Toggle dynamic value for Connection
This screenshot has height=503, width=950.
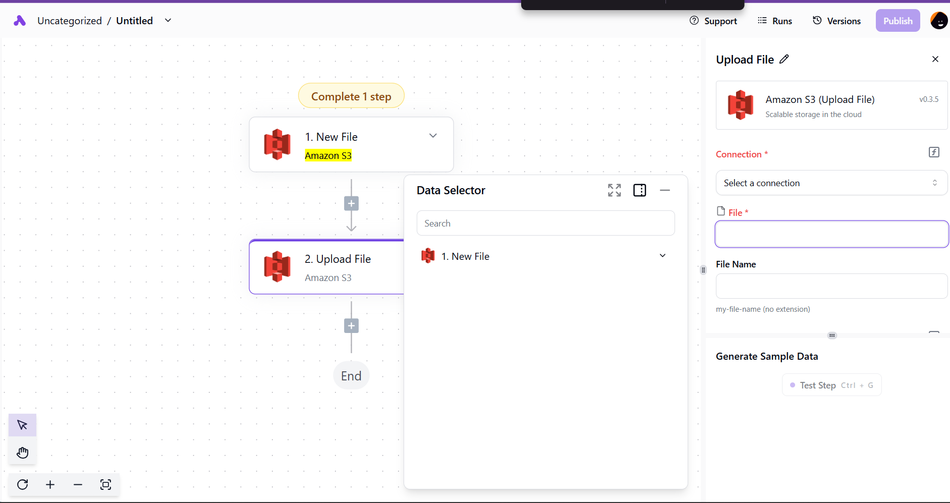coord(934,152)
